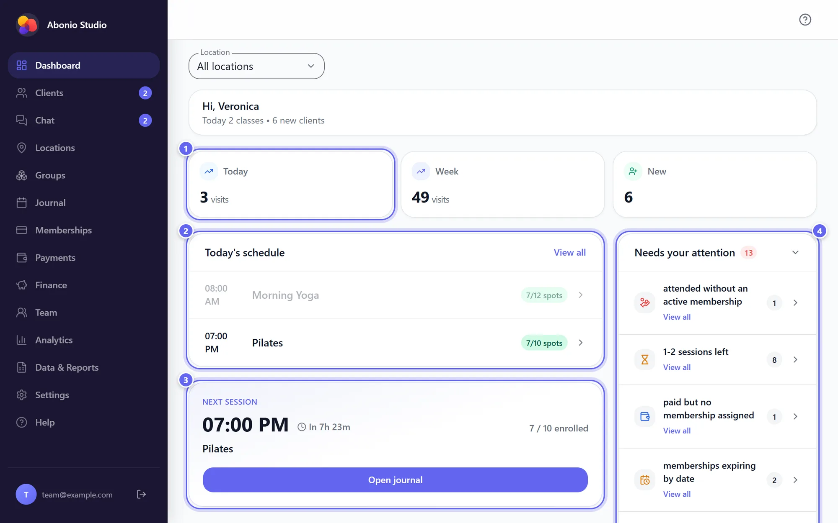Click the memberships expiring calendar icon

click(x=645, y=480)
